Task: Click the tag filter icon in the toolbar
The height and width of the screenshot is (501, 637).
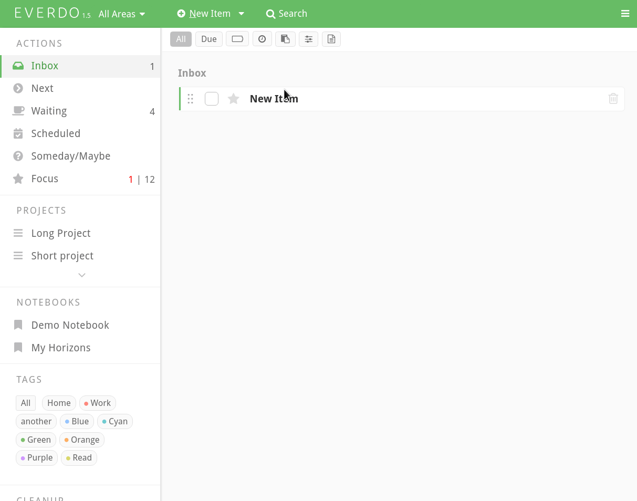Action: [x=237, y=39]
